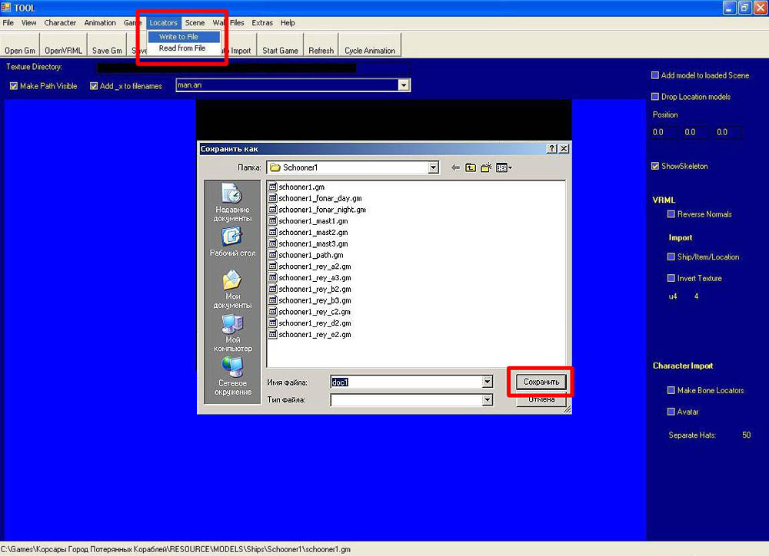769x556 pixels.
Task: Select file icon of schooner1_fonar_day.gm
Action: point(273,198)
